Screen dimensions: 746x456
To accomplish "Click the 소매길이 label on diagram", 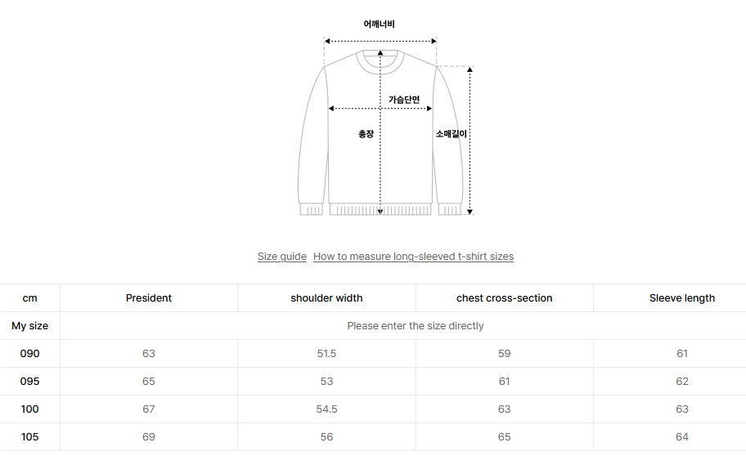I will click(x=451, y=134).
